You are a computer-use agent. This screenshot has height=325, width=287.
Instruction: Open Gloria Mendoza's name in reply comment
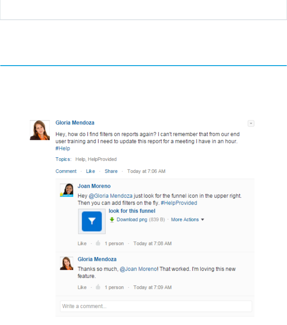[97, 259]
